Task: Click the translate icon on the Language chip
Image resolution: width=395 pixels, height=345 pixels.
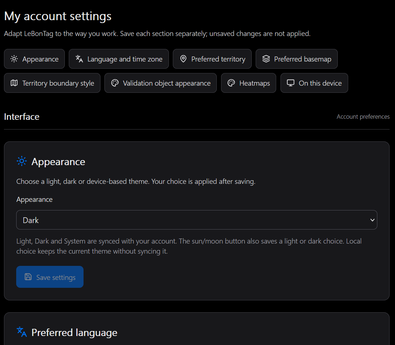Action: click(x=79, y=59)
